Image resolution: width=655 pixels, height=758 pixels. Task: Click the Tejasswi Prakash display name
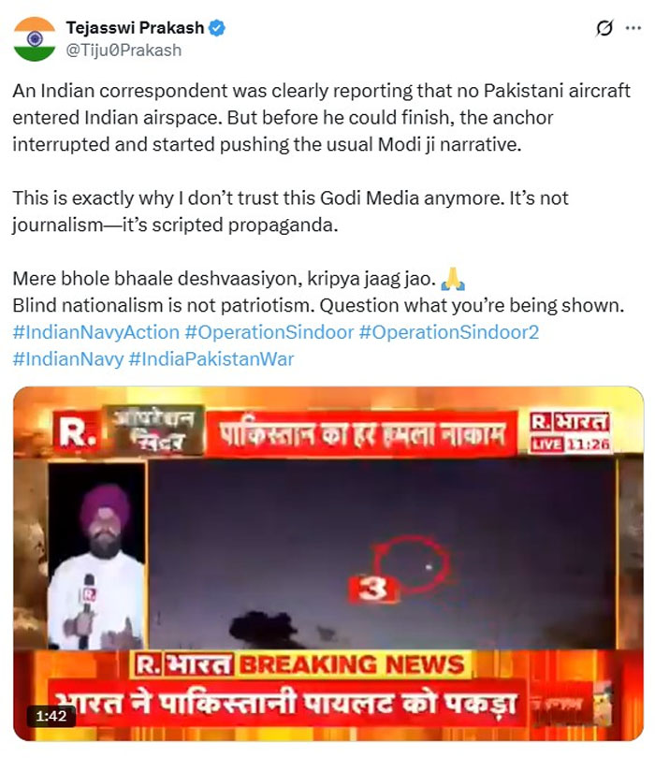point(135,28)
